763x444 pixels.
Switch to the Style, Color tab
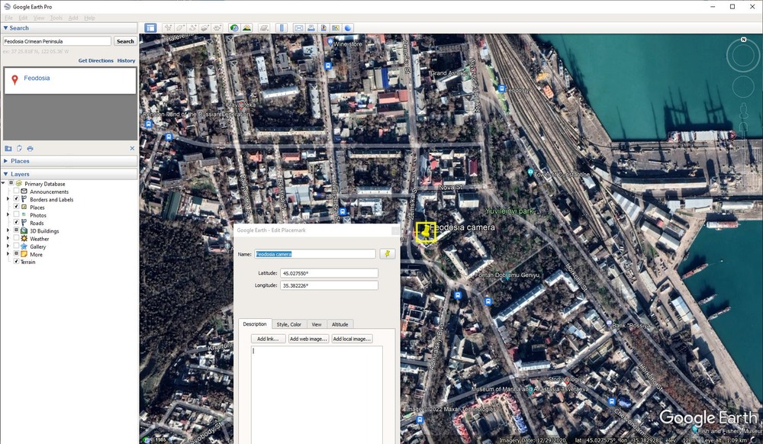pos(289,324)
